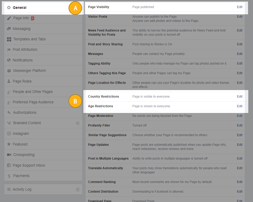Open Post Attribution settings

[43, 50]
